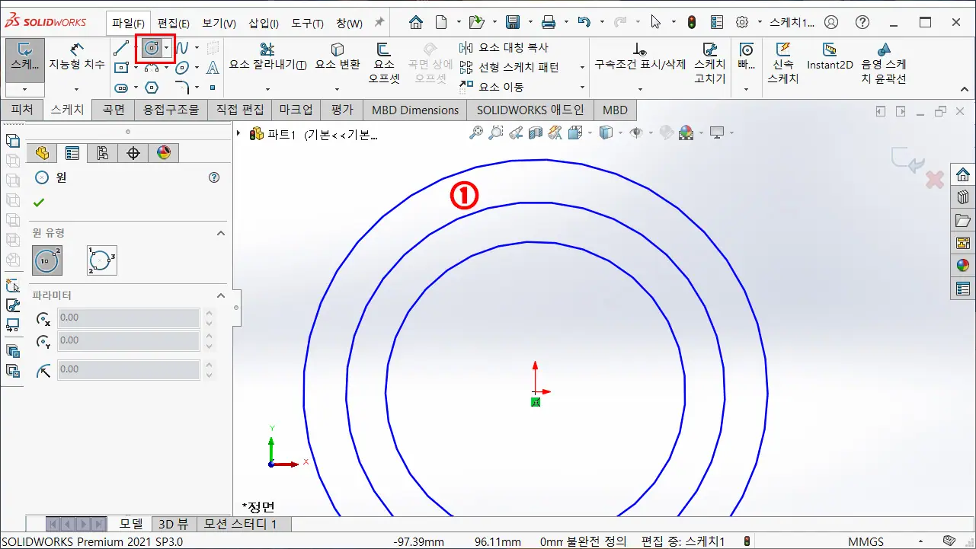Viewport: 976px width, 549px height.
Task: Click the 신속 스케치 rapid sketch tool
Action: [782, 62]
